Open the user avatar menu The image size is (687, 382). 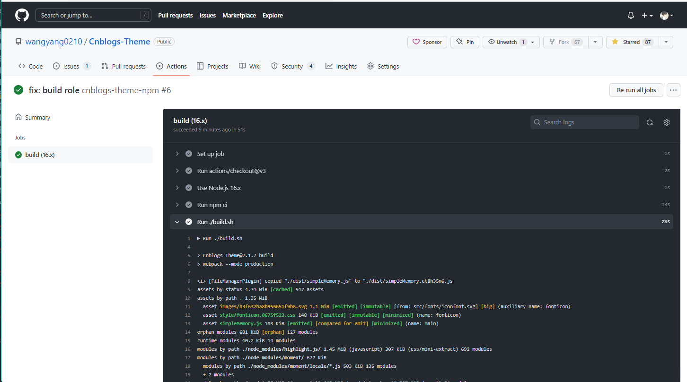click(666, 16)
